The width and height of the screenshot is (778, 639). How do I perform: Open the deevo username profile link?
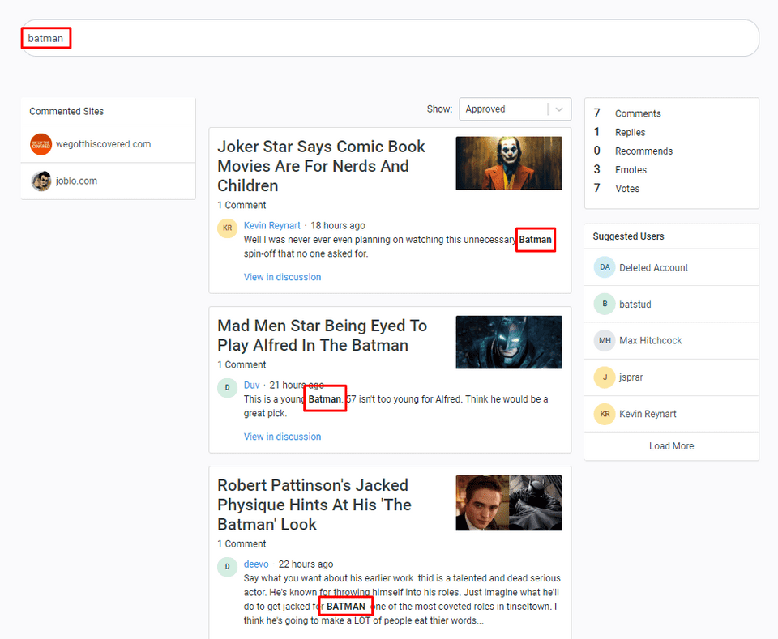click(x=256, y=564)
